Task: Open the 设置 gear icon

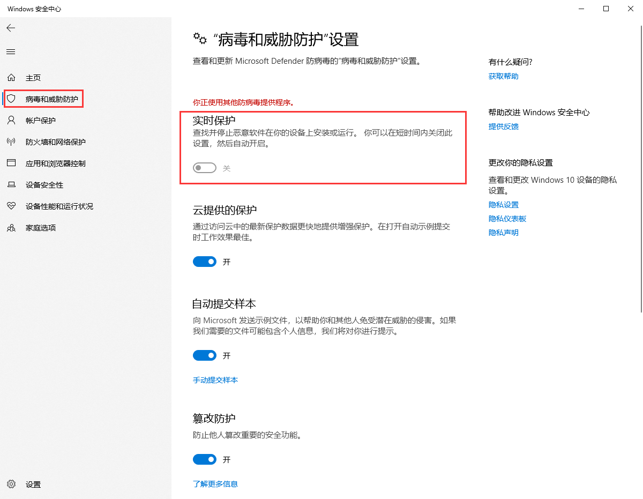Action: tap(12, 484)
